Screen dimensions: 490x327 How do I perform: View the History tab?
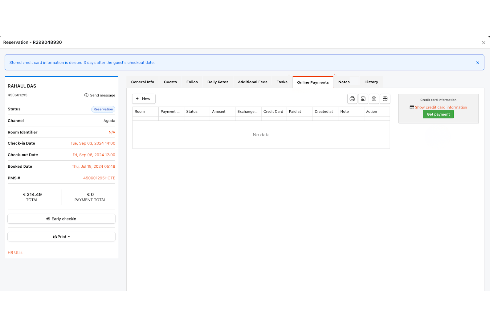pyautogui.click(x=371, y=82)
